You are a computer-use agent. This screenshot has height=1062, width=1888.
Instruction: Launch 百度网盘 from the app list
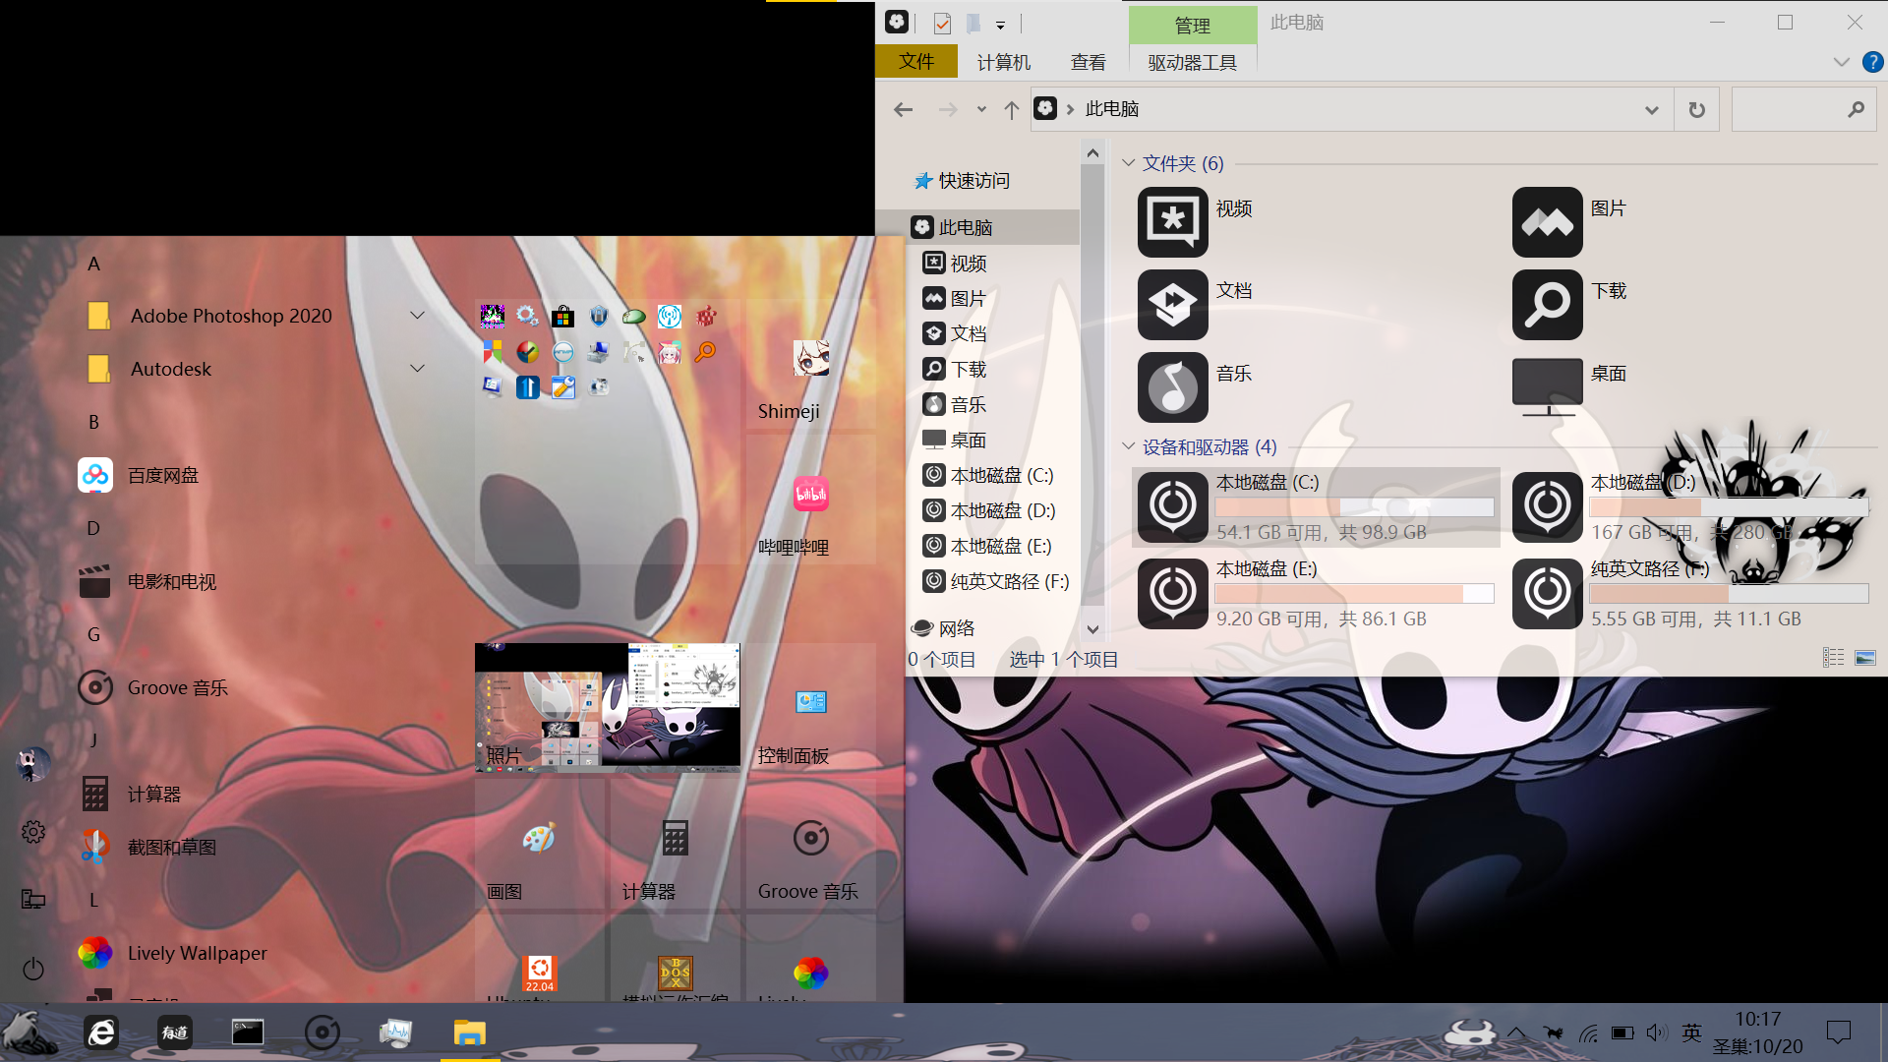point(162,476)
